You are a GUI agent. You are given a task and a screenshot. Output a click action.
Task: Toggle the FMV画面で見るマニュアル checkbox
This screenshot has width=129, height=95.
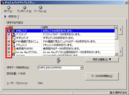click(x=9, y=41)
